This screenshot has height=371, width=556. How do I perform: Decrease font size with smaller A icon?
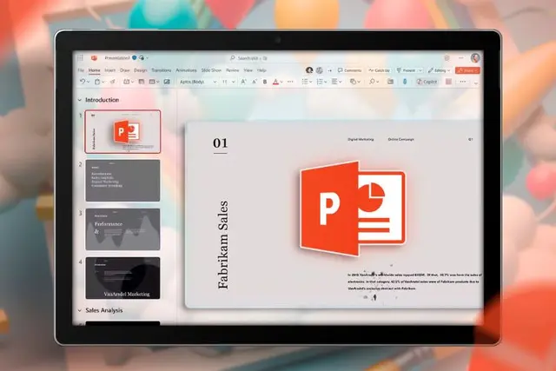click(255, 82)
